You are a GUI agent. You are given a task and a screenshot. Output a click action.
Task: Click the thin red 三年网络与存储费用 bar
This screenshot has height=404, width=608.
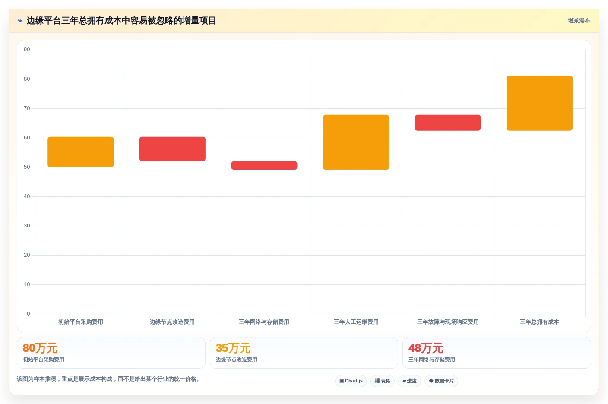(x=264, y=165)
